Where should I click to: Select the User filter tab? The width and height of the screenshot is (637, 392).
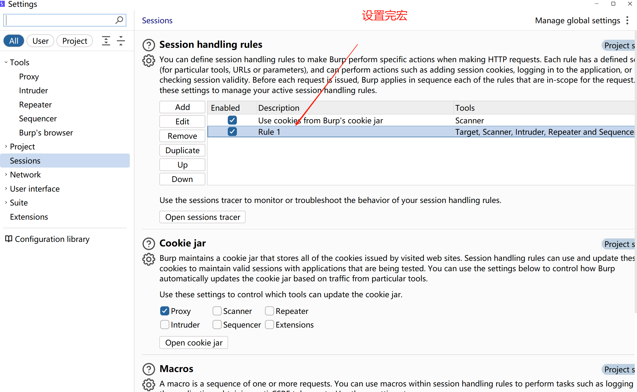pyautogui.click(x=40, y=41)
